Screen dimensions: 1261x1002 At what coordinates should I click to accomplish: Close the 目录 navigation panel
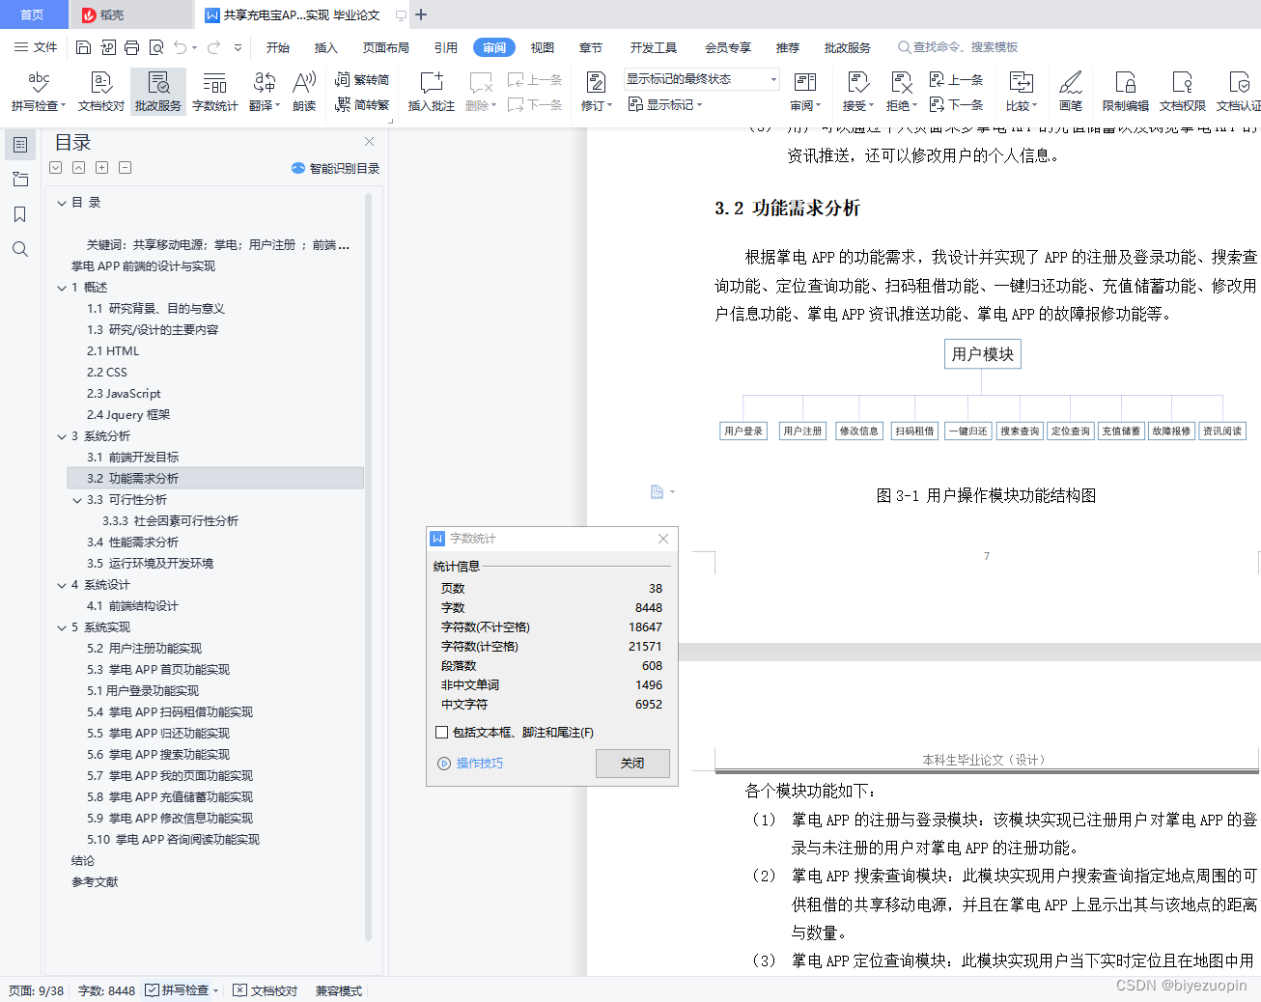pos(370,142)
